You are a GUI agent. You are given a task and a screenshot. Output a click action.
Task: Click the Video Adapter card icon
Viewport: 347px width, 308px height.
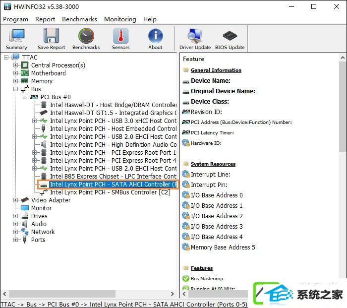point(25,200)
